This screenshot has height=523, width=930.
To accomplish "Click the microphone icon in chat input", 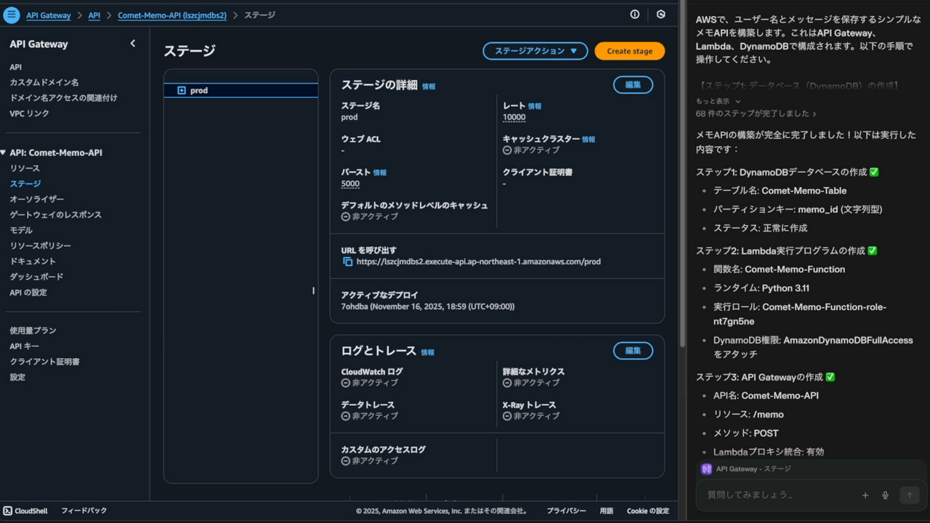I will (x=885, y=495).
